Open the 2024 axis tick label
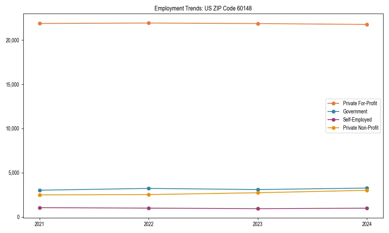This screenshot has height=233, width=389. (x=366, y=224)
